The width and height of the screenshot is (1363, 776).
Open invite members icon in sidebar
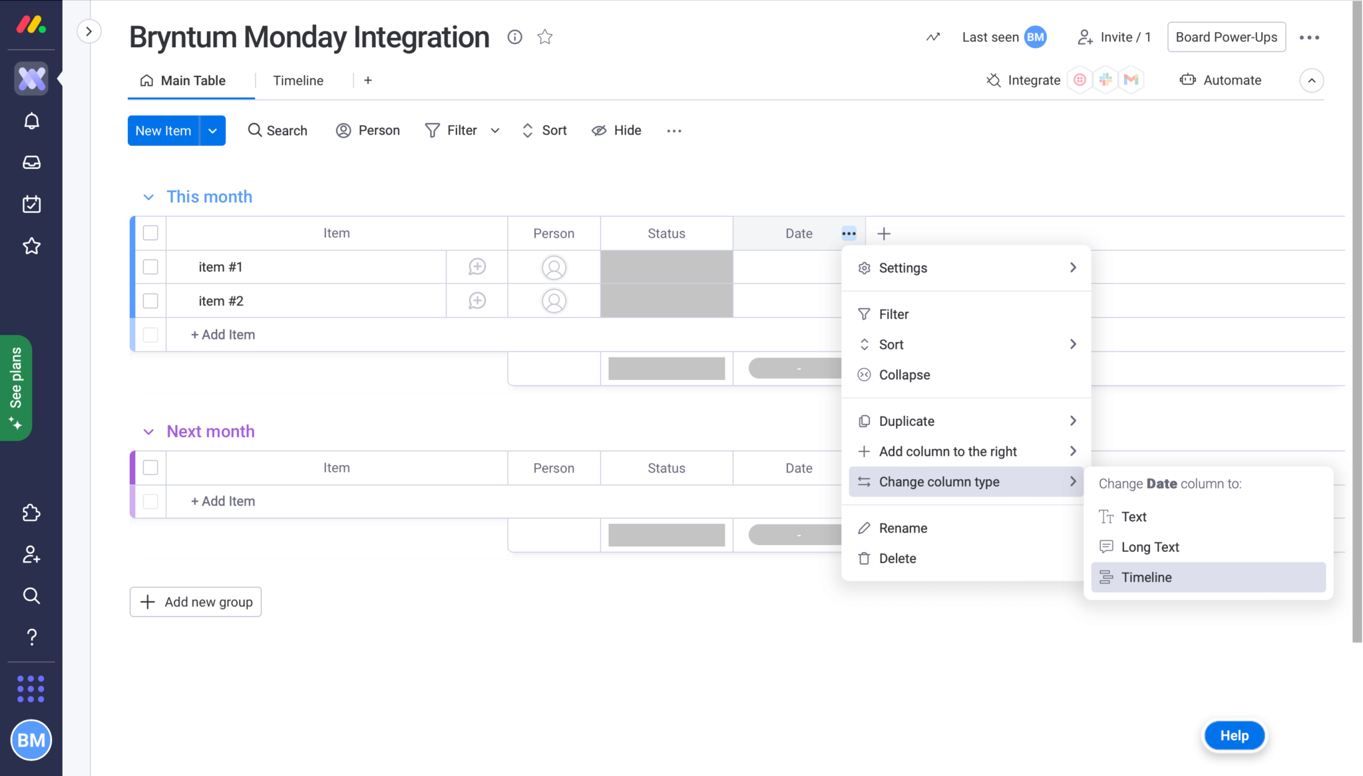coord(31,554)
